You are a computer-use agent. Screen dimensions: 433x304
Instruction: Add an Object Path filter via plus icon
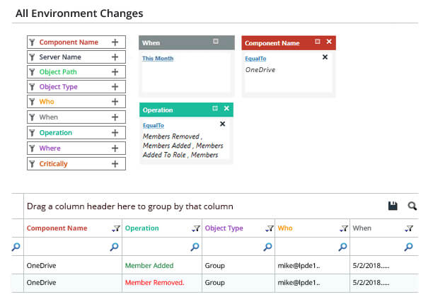(115, 72)
